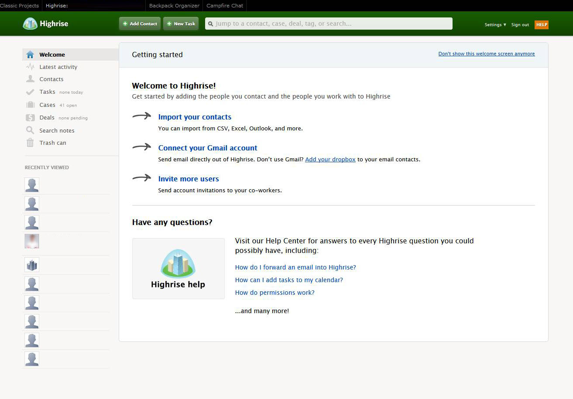Switch to Classic Projects tab
Screen dimensions: 573x399
coord(20,6)
